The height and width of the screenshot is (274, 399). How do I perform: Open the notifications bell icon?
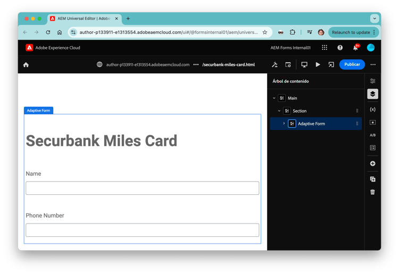pyautogui.click(x=355, y=47)
